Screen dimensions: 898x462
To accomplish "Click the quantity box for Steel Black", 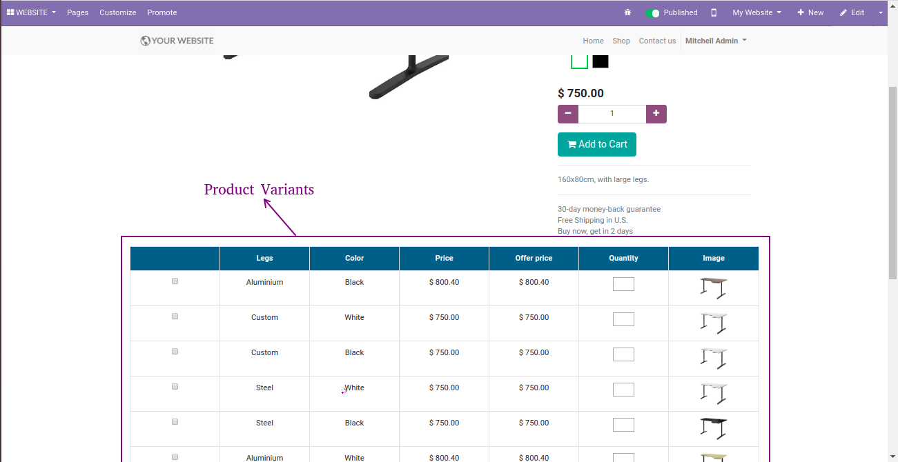I will 623,425.
